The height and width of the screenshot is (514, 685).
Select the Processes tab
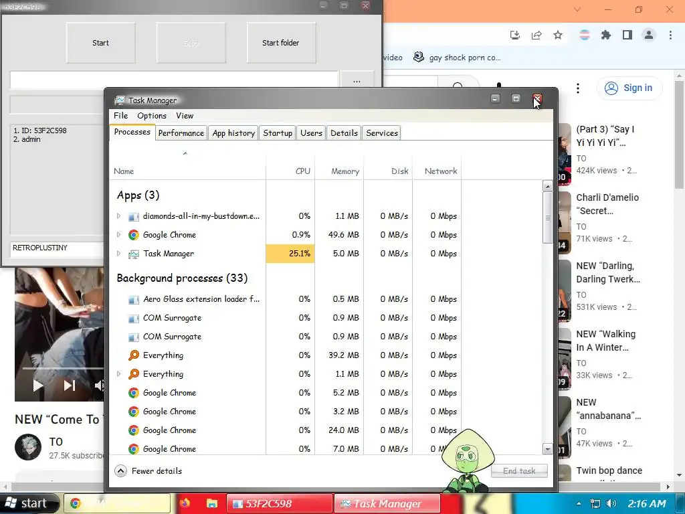[x=132, y=132]
